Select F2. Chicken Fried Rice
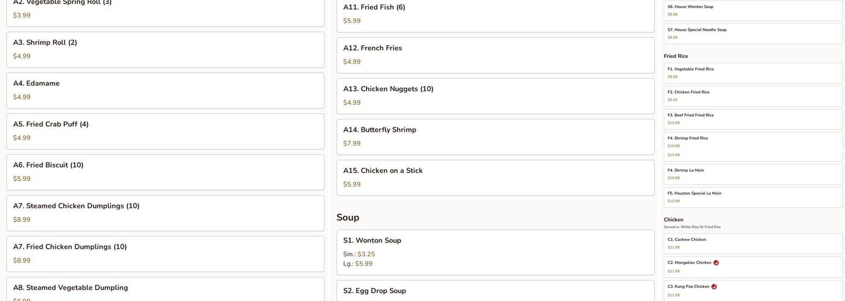The image size is (845, 301). tap(753, 96)
